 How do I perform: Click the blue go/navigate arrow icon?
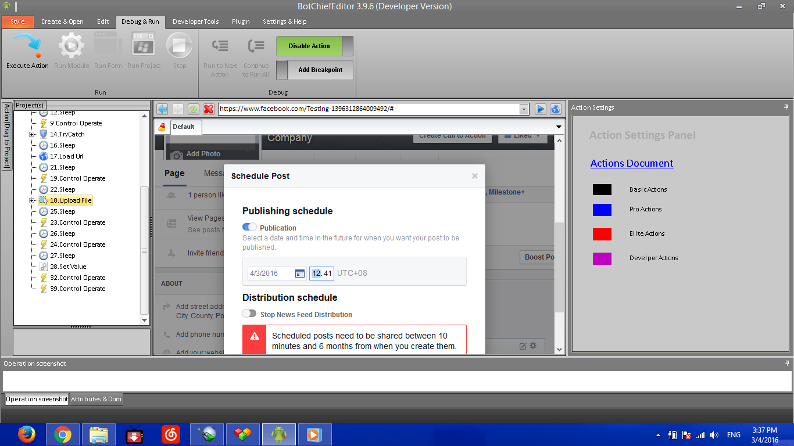point(541,109)
